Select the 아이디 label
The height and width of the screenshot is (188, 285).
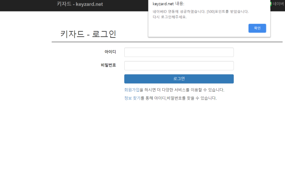point(110,52)
